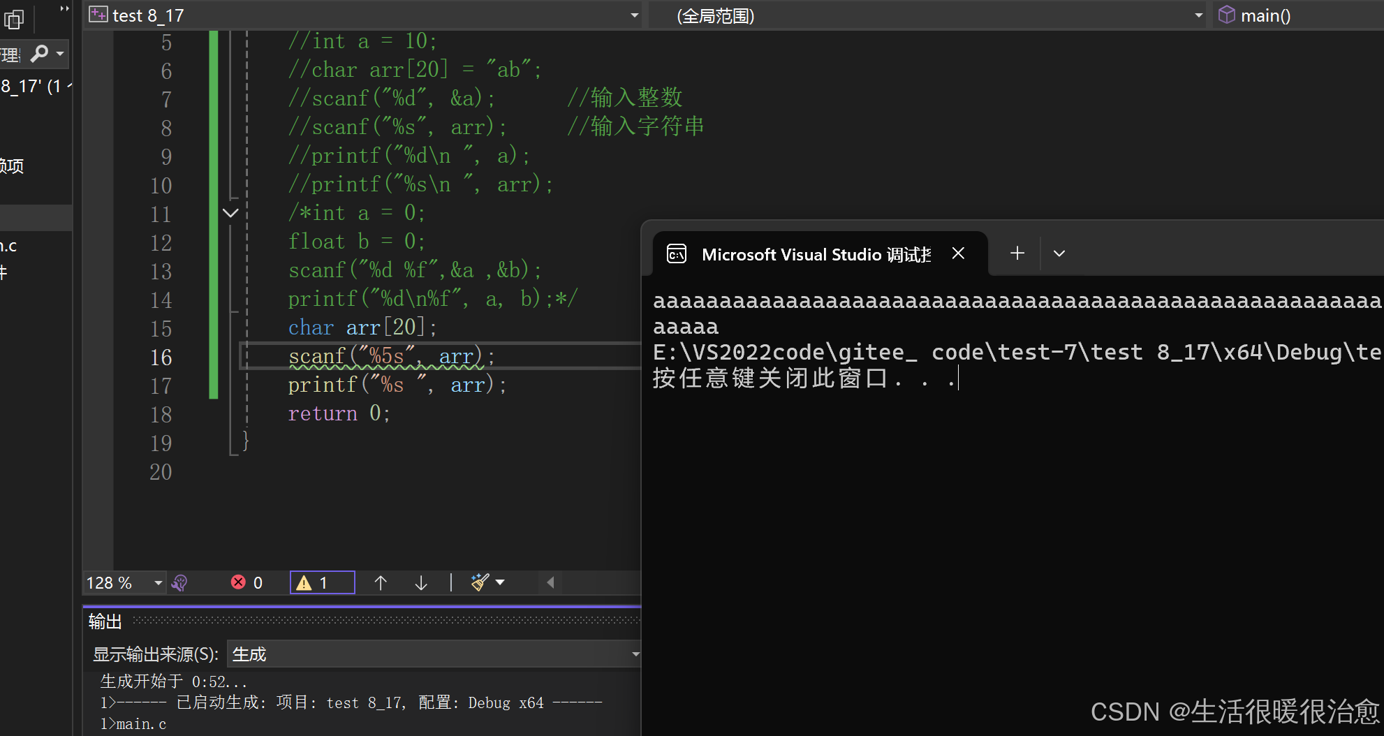Open the search icon in Solution Explorer
Viewport: 1384px width, 736px height.
click(40, 53)
